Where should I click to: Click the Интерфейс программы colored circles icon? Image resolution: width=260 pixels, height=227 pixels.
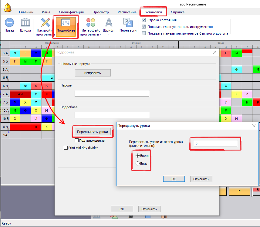91,22
